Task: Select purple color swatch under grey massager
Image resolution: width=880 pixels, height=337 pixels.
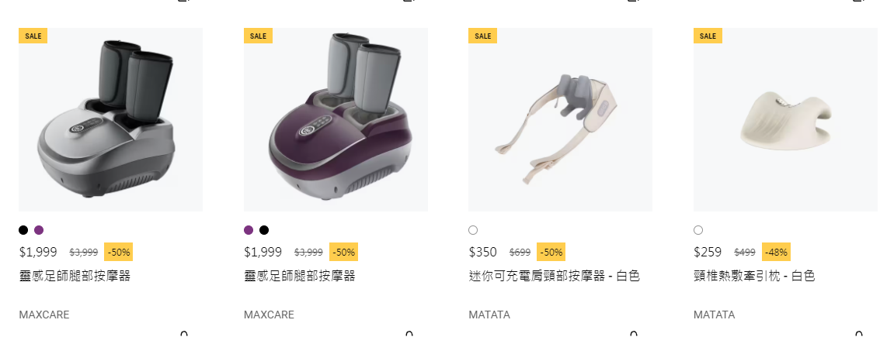Action: [x=39, y=230]
